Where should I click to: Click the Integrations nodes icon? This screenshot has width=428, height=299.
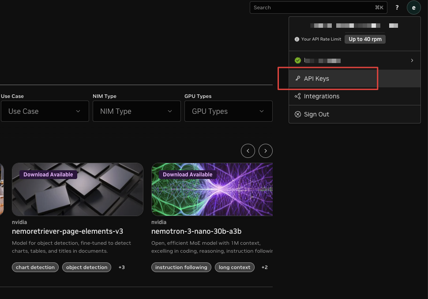[298, 96]
